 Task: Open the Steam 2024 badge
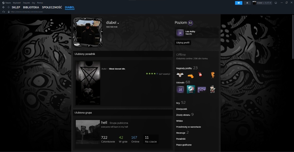click(191, 90)
